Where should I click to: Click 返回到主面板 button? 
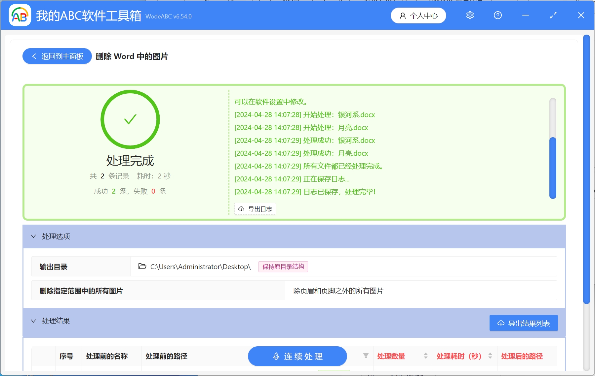(x=57, y=56)
